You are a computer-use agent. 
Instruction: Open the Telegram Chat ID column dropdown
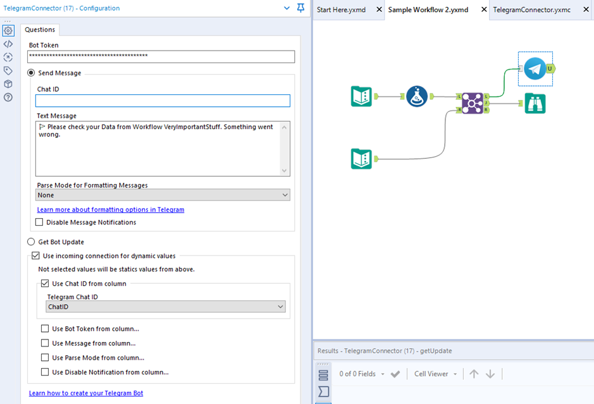166,306
